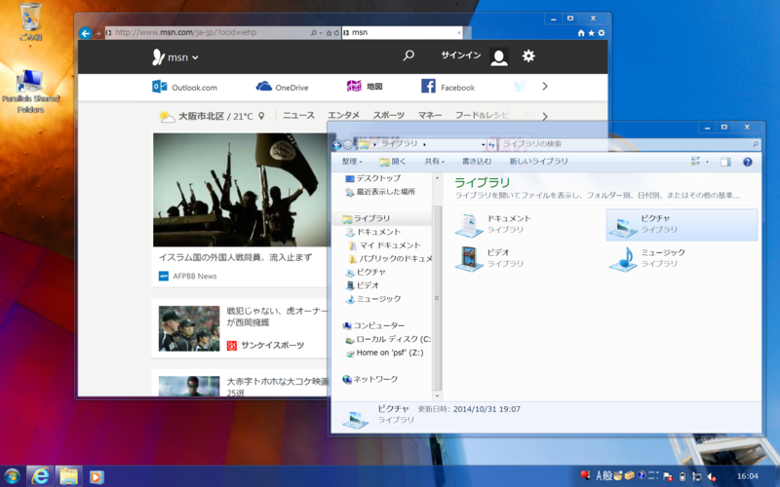Click the Explorer back button

pyautogui.click(x=336, y=144)
